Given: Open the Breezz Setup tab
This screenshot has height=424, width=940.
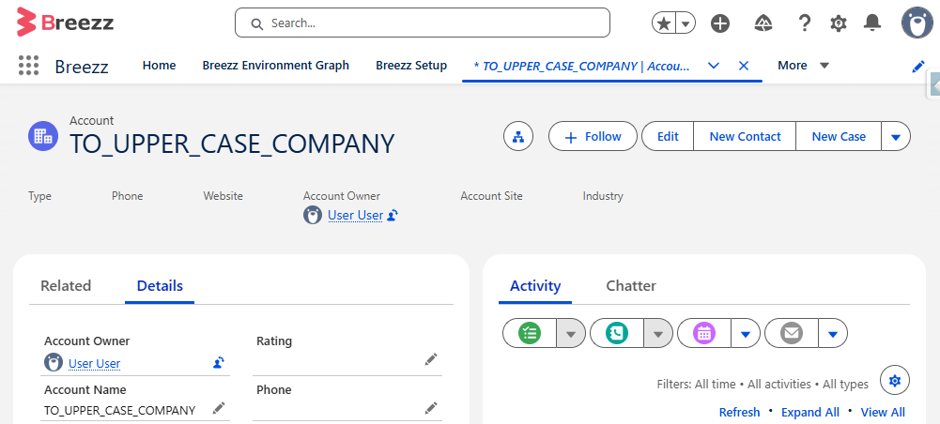Looking at the screenshot, I should [411, 66].
